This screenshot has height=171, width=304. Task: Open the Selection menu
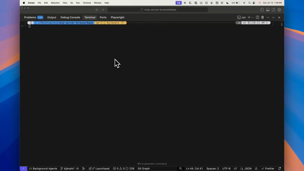tap(55, 3)
